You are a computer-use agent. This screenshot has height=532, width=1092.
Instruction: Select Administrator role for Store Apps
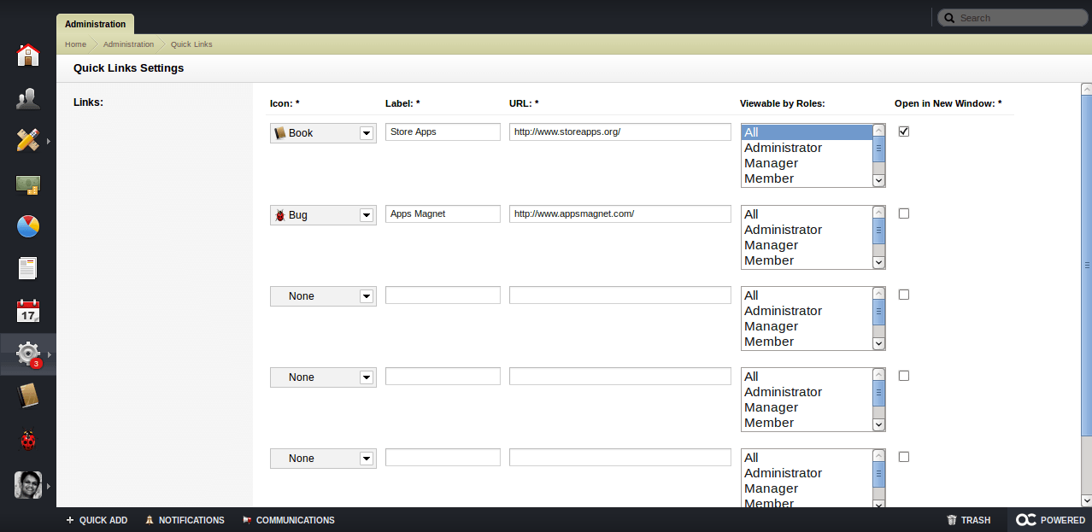[807, 148]
